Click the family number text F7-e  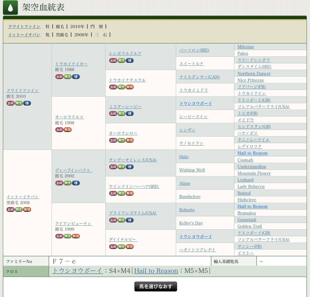[64, 261]
